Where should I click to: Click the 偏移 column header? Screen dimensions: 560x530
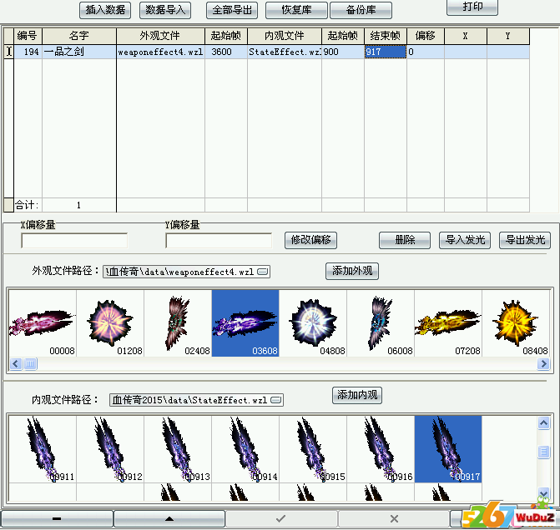point(426,36)
